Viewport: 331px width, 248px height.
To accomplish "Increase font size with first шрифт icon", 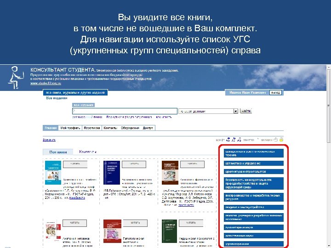I will (x=228, y=140).
